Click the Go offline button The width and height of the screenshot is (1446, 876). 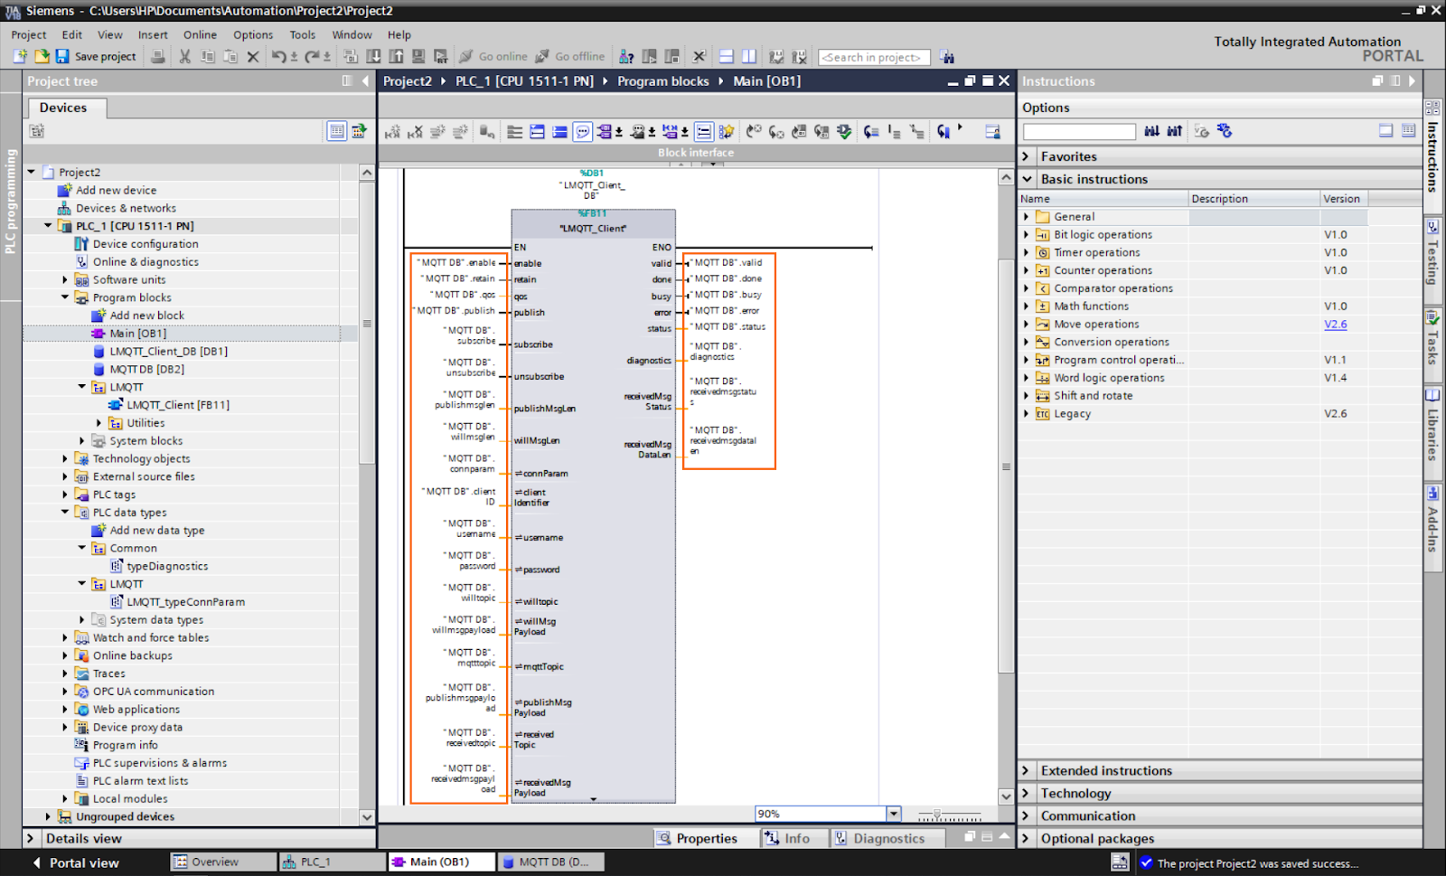(570, 56)
